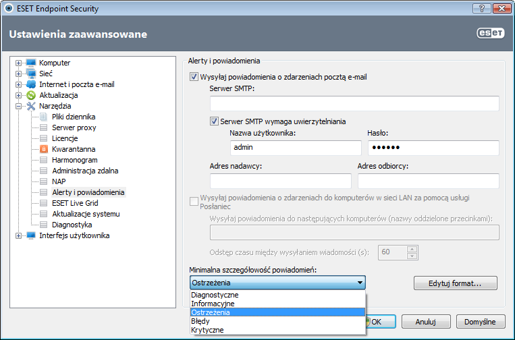Click the Sieć network icon
Image resolution: width=515 pixels, height=340 pixels.
31,74
